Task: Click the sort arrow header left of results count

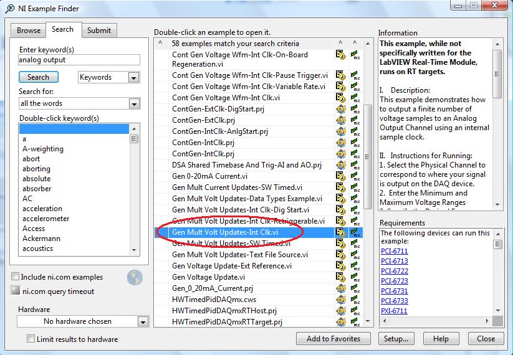Action: point(160,43)
